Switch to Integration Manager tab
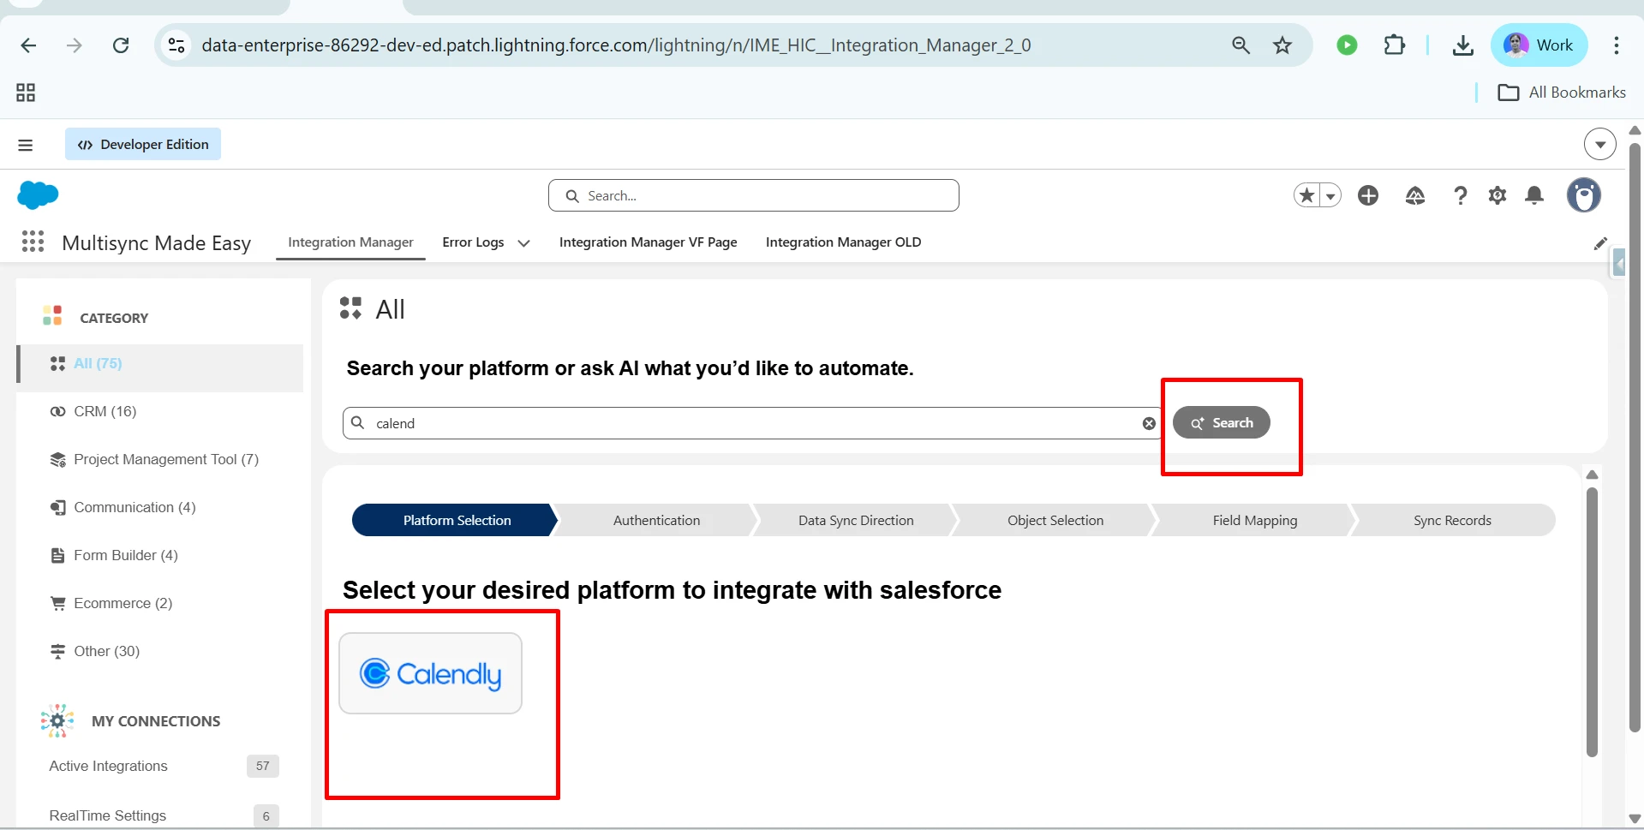The width and height of the screenshot is (1644, 830). pos(350,242)
